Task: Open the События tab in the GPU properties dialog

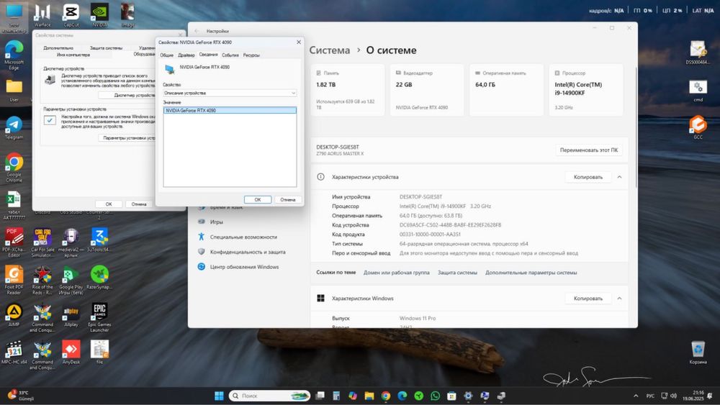Action: click(x=230, y=55)
